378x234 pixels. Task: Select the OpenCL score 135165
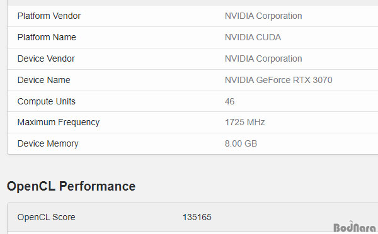point(197,218)
